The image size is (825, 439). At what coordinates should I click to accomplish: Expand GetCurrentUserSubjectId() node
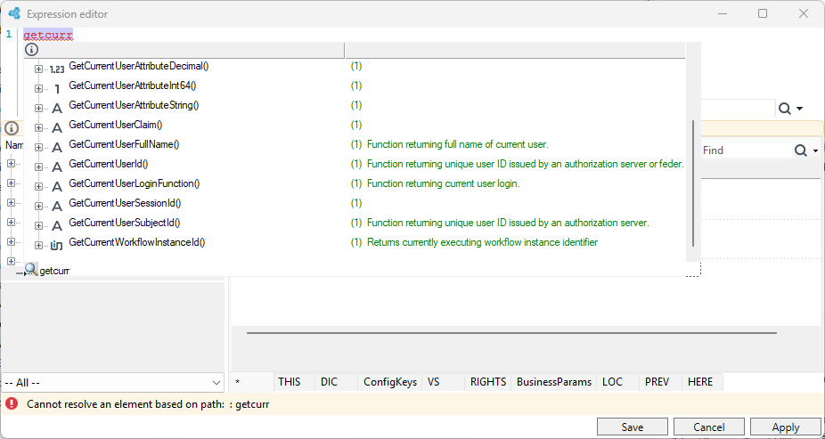[x=38, y=225]
